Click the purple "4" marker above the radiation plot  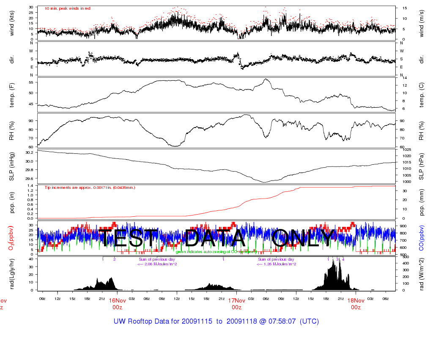coord(343,259)
